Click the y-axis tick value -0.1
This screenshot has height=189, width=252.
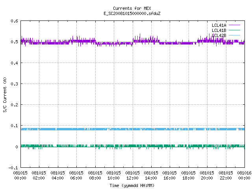click(x=13, y=168)
